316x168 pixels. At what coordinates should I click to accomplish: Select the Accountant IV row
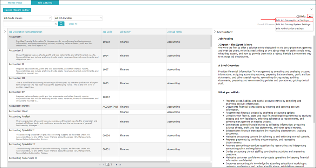[109, 97]
